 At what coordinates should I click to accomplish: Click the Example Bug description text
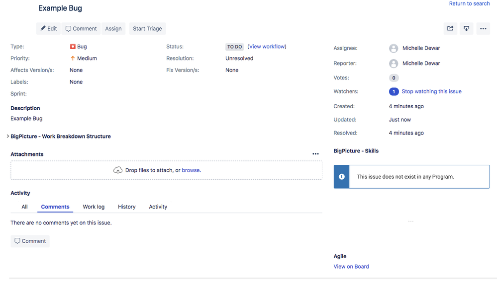26,118
